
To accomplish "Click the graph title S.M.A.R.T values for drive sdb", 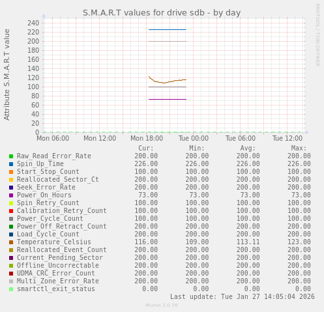I will 162,13.
